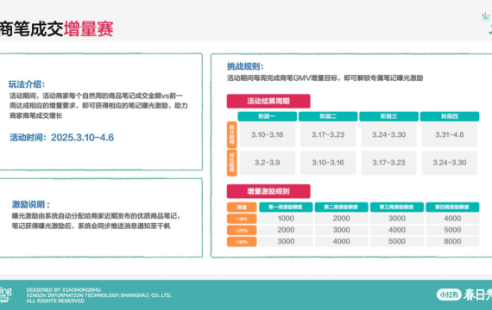Click the 8000 incentive value cell
492x310 pixels.
click(x=452, y=241)
